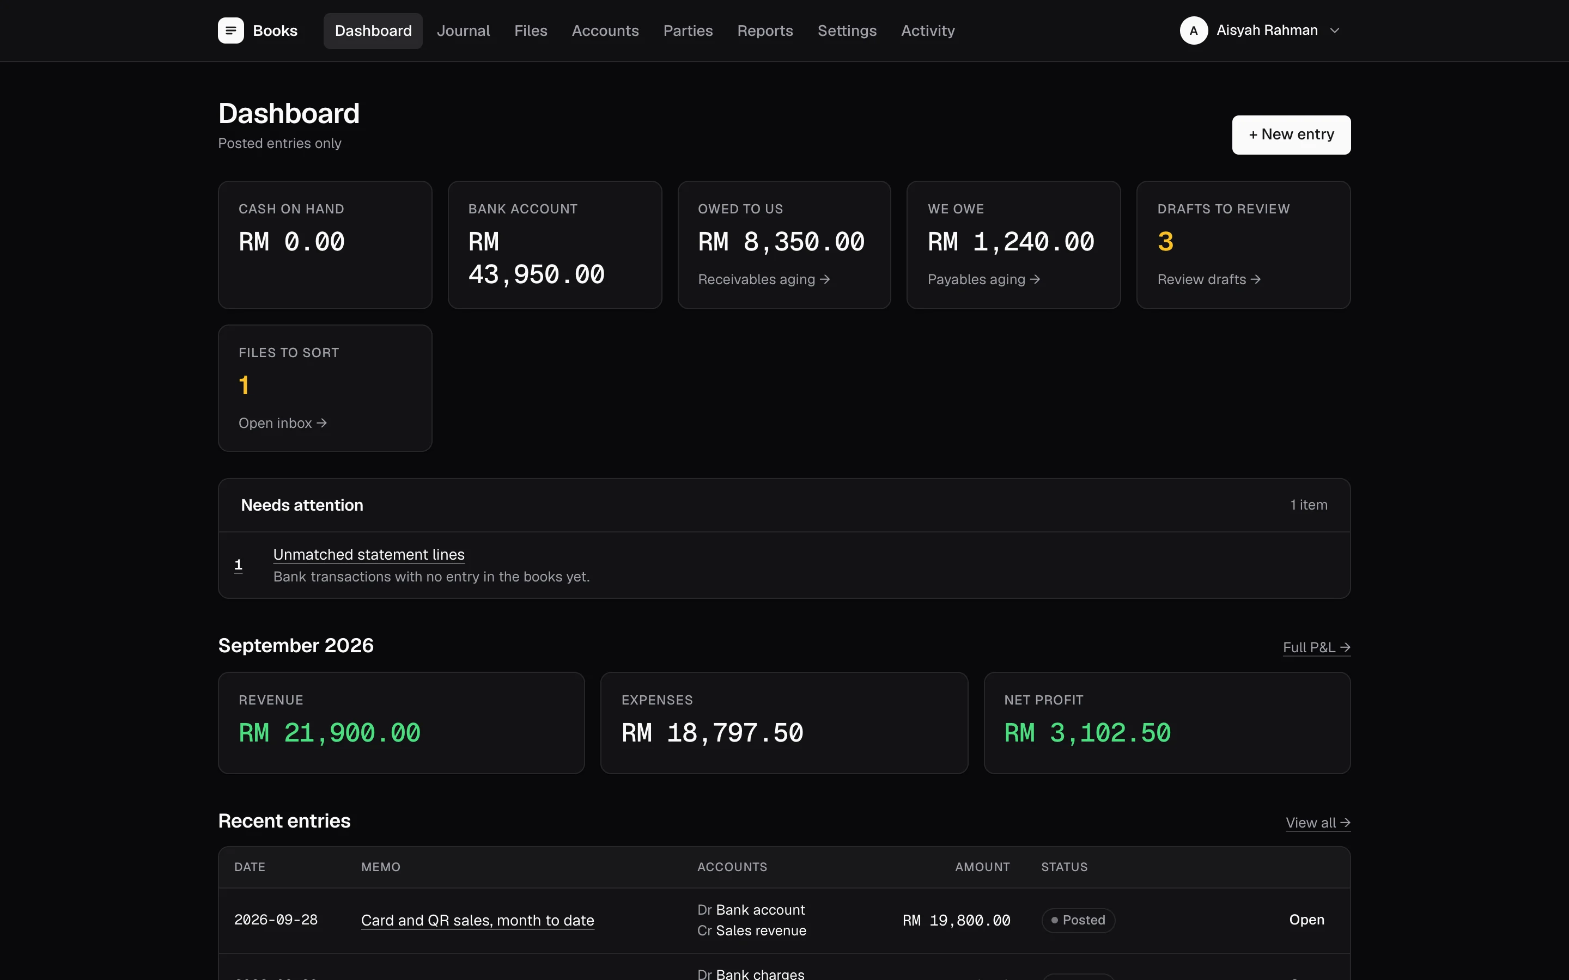Image resolution: width=1569 pixels, height=980 pixels.
Task: Click the 1 item count label
Action: 1309,505
